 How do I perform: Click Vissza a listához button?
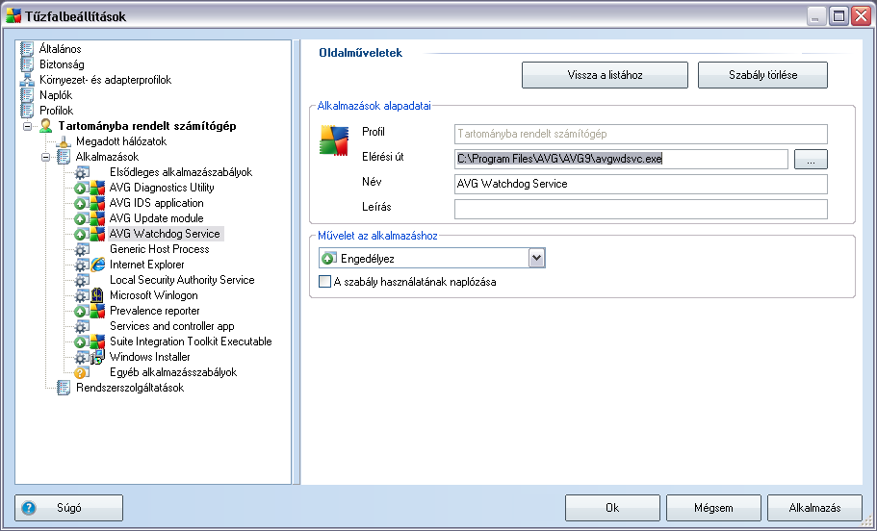coord(605,75)
